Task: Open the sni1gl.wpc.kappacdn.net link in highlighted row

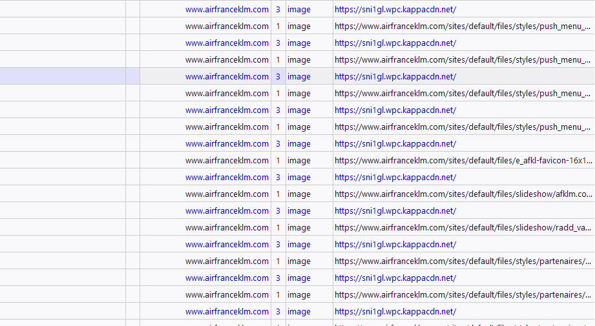Action: (395, 77)
